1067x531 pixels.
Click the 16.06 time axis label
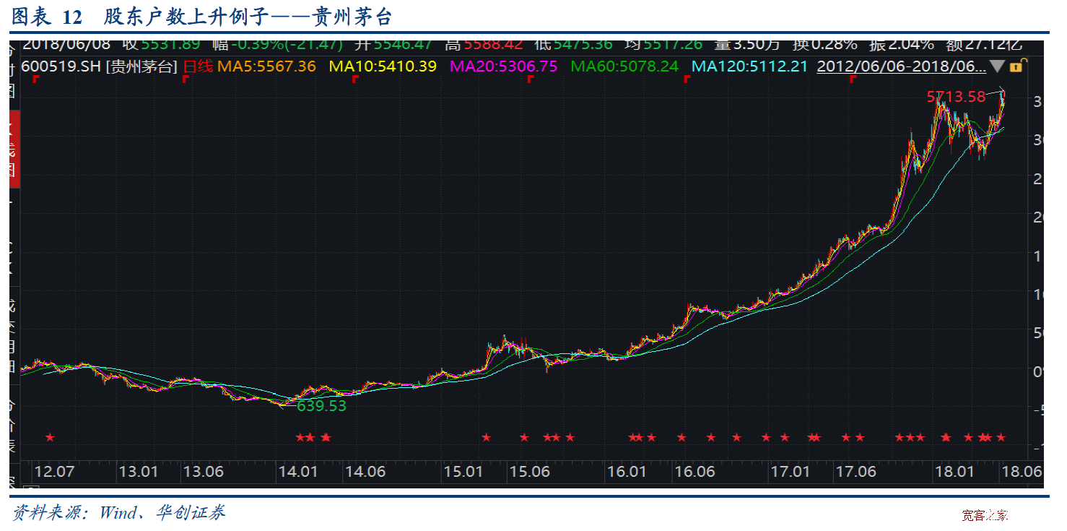(x=694, y=472)
